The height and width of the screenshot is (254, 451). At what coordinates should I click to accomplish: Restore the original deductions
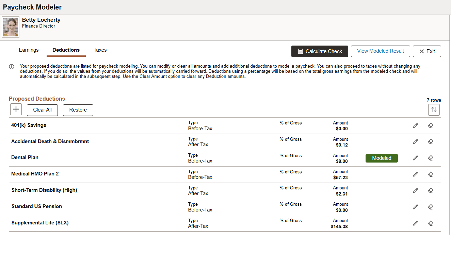(78, 110)
